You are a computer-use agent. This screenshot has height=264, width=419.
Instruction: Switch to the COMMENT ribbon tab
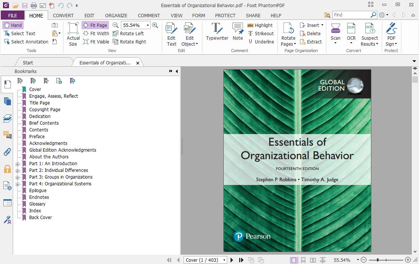pyautogui.click(x=149, y=15)
